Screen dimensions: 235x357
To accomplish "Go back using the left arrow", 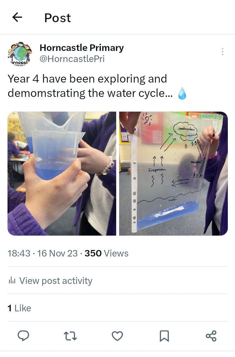I will pos(17,17).
